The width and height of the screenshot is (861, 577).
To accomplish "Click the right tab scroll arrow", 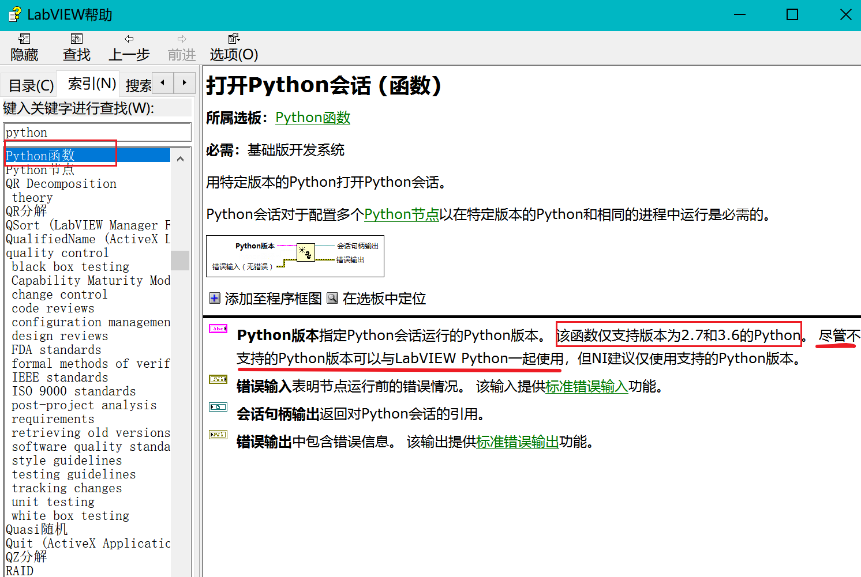I will [184, 82].
